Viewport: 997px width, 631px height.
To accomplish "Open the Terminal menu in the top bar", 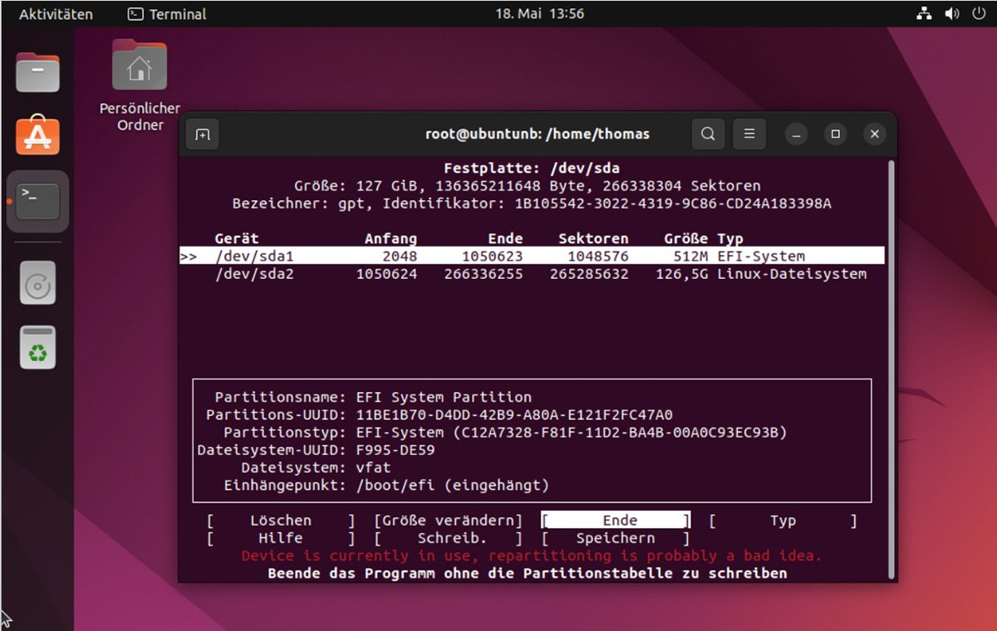I will pyautogui.click(x=165, y=13).
